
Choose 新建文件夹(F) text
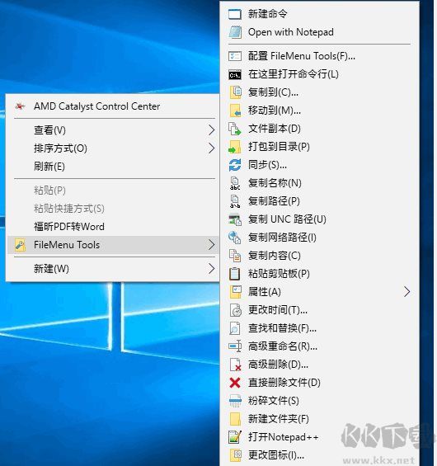click(x=279, y=419)
